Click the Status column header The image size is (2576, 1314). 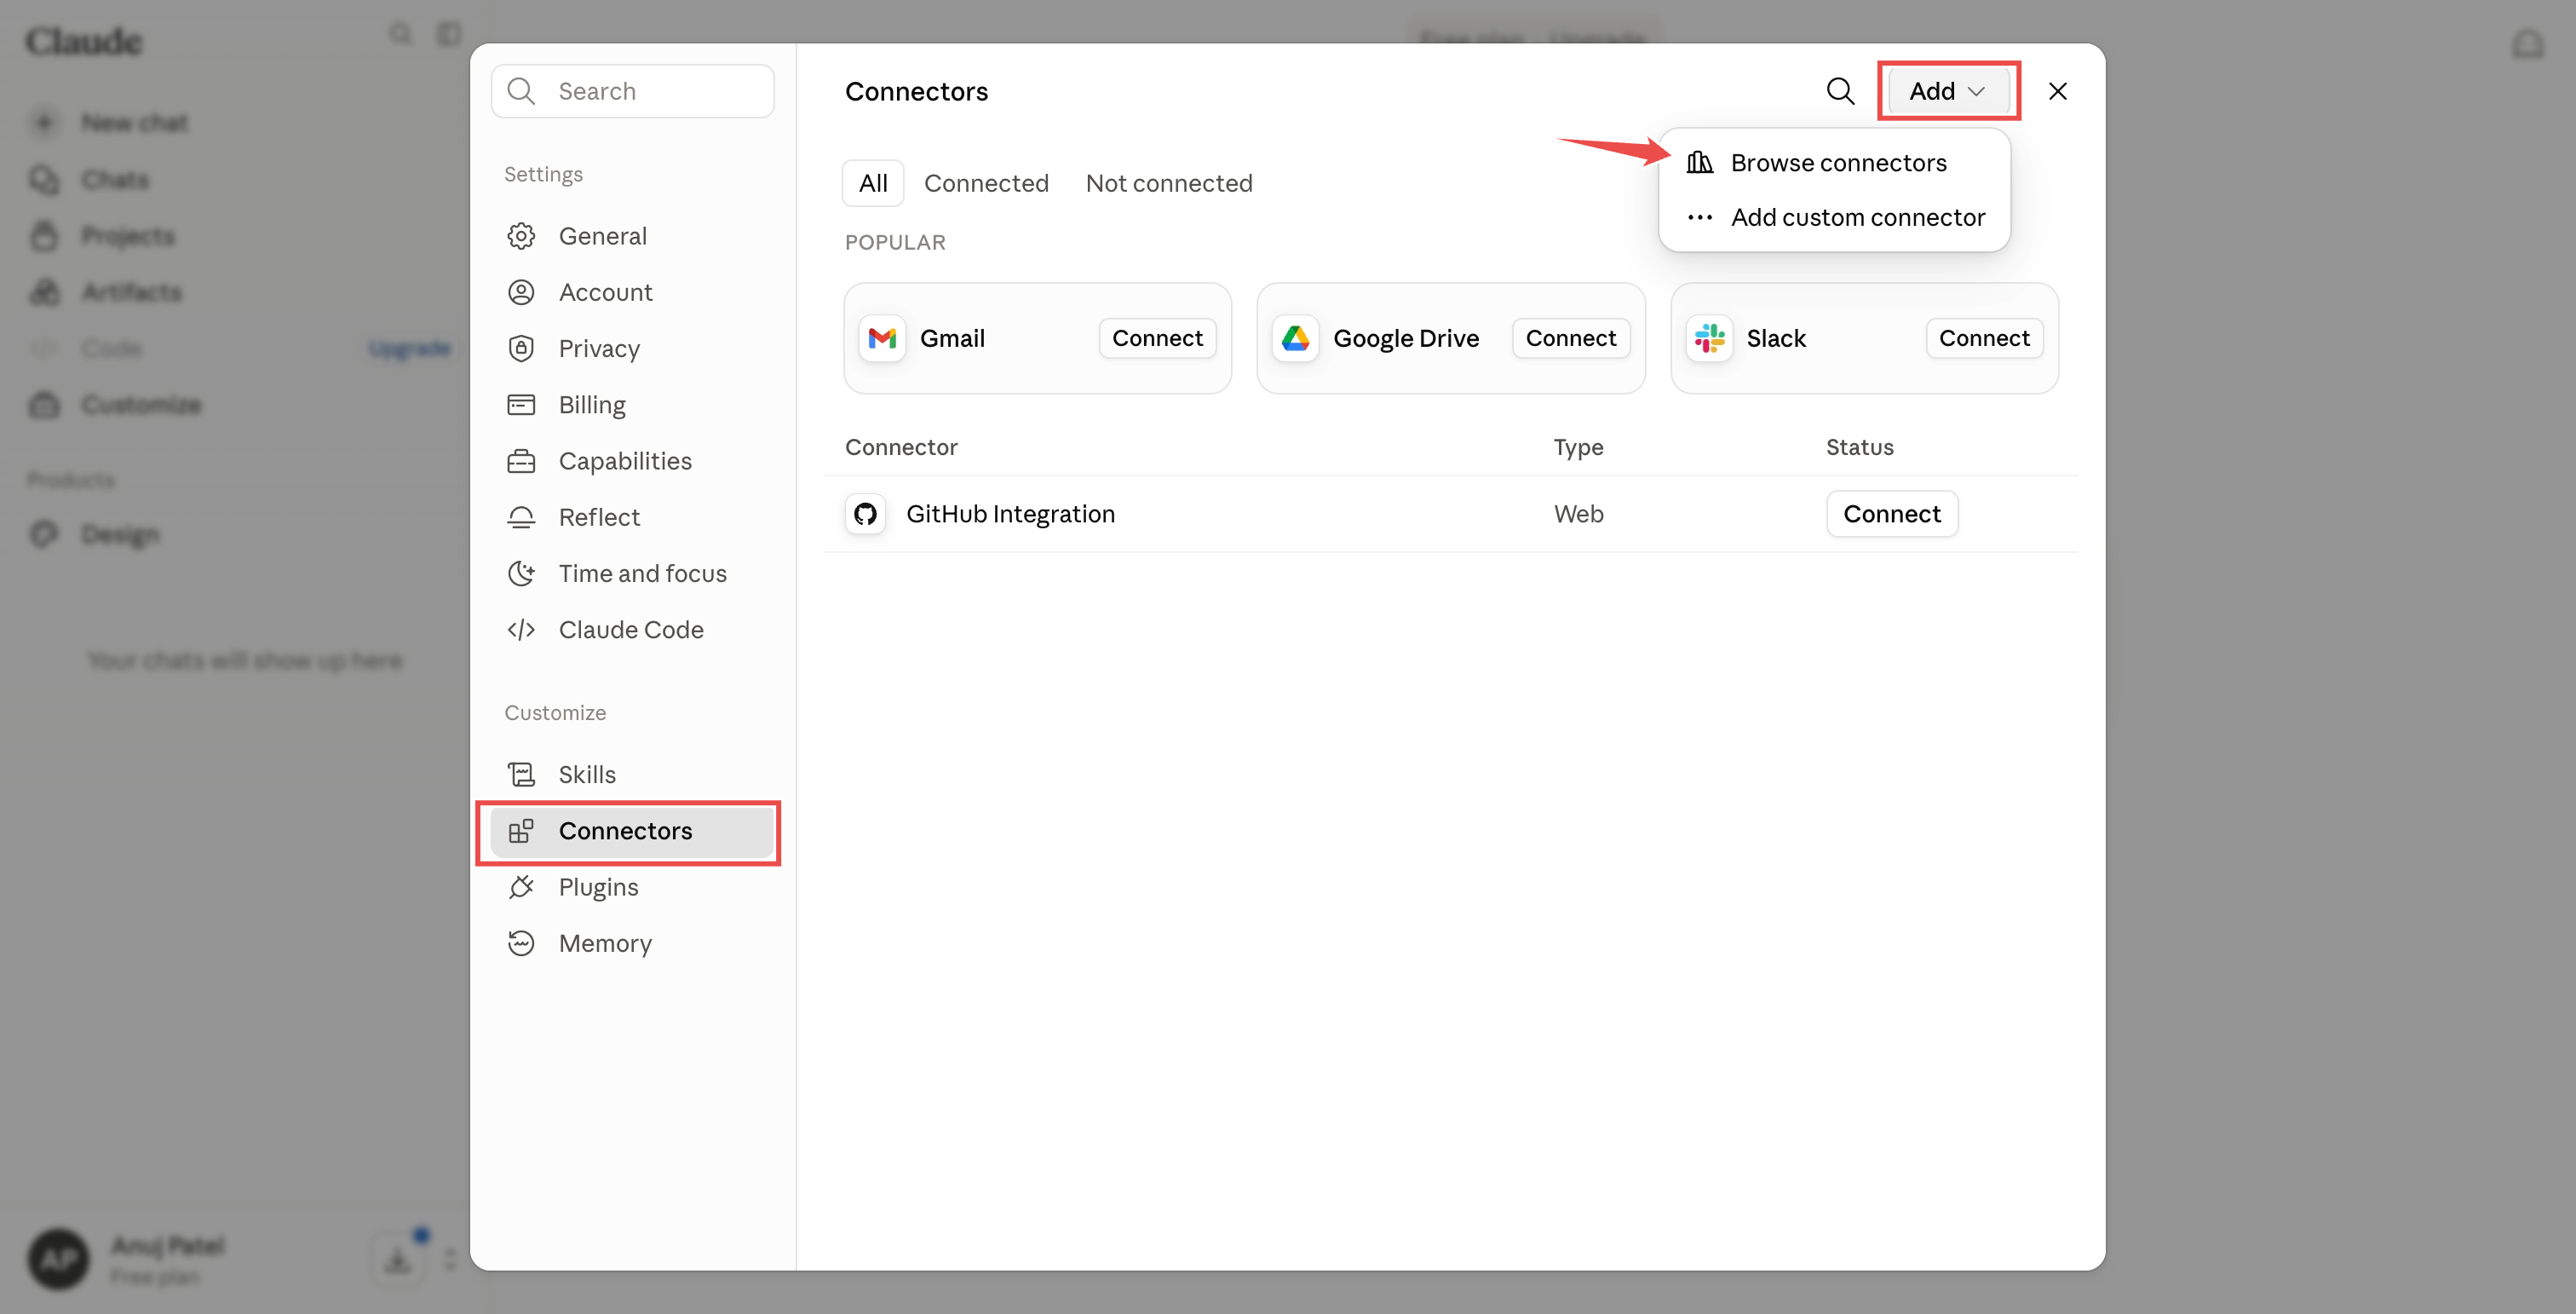[1859, 447]
